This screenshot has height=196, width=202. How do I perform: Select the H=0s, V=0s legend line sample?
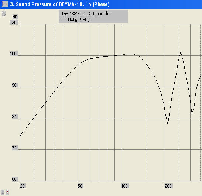click(x=63, y=20)
